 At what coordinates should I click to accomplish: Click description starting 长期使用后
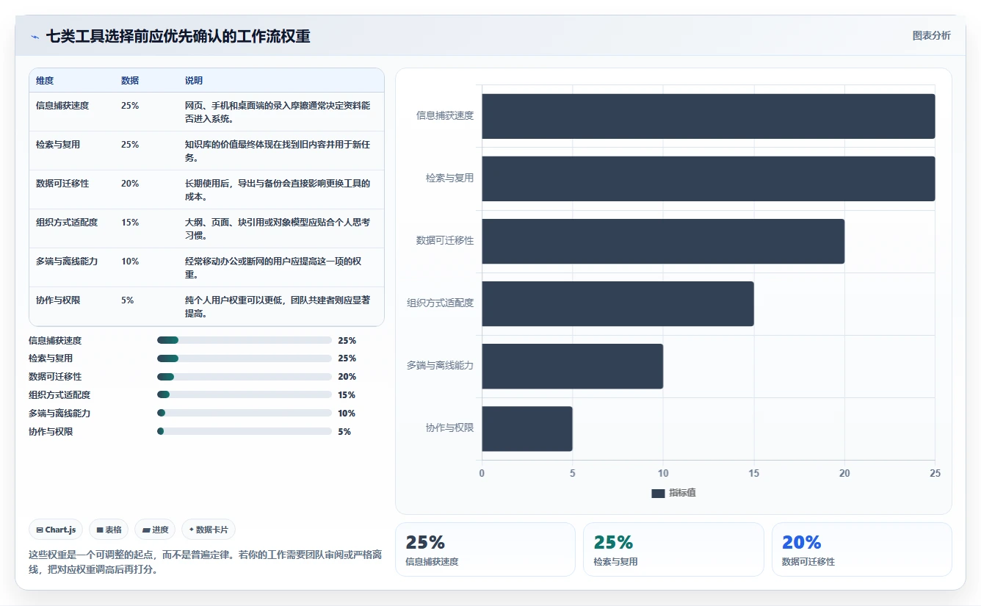point(278,190)
